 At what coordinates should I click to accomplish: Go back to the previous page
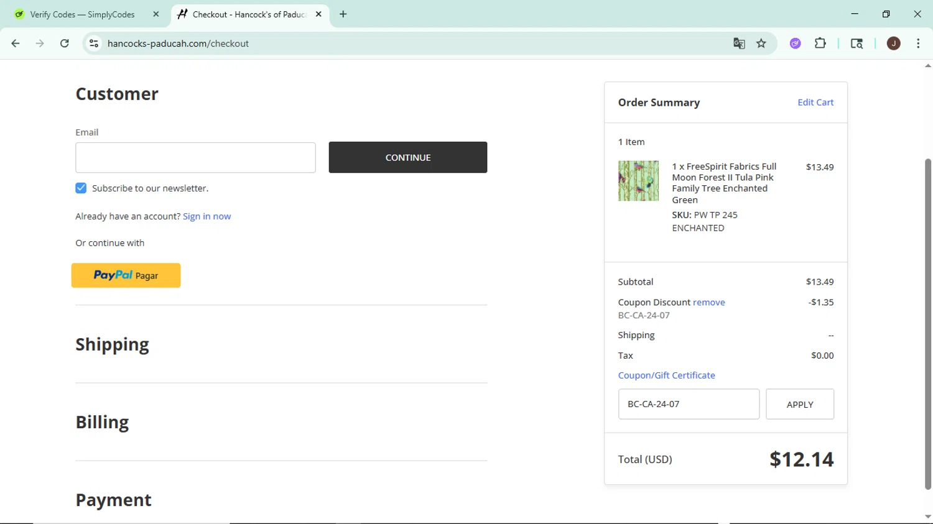pos(16,44)
